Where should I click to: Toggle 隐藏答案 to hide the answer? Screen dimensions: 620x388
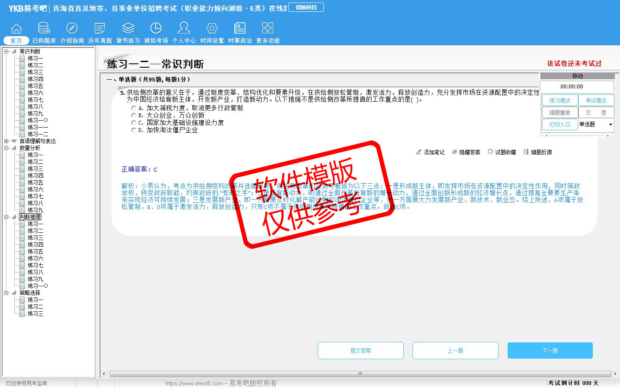466,152
